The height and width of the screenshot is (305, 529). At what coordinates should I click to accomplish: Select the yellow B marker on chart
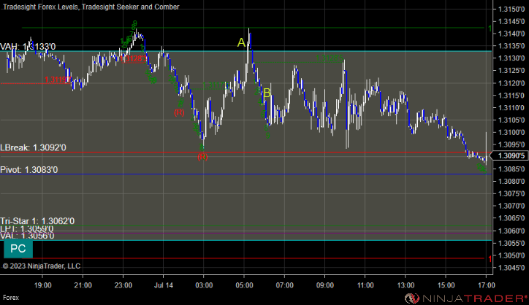[x=267, y=93]
